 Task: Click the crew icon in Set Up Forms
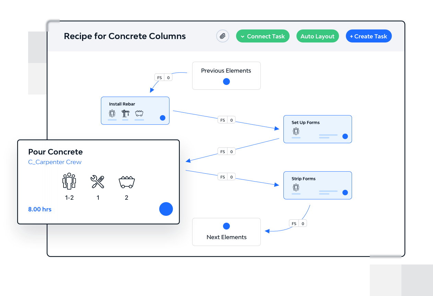296,131
